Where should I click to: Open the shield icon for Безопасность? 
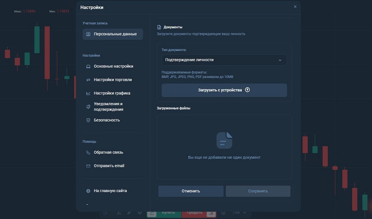coord(88,120)
